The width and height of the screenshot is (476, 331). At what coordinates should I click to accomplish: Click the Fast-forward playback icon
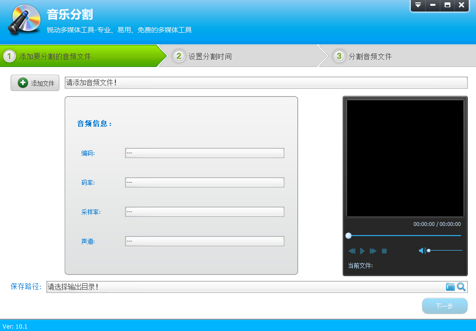[x=373, y=251]
